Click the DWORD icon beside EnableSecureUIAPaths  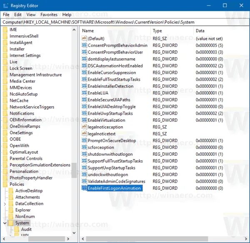84,100
